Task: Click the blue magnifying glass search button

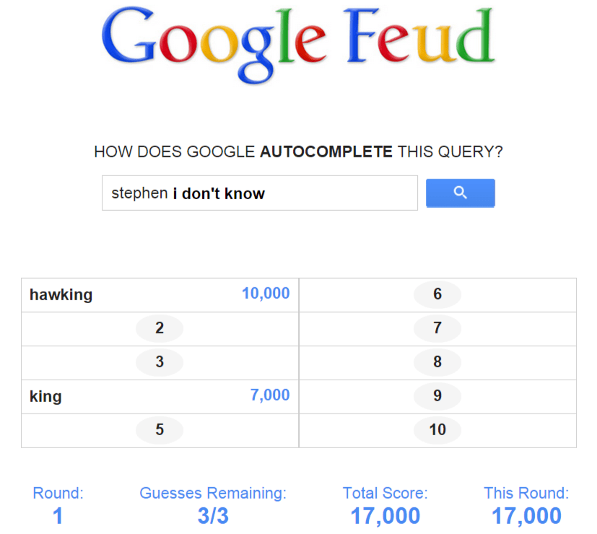Action: [x=460, y=193]
